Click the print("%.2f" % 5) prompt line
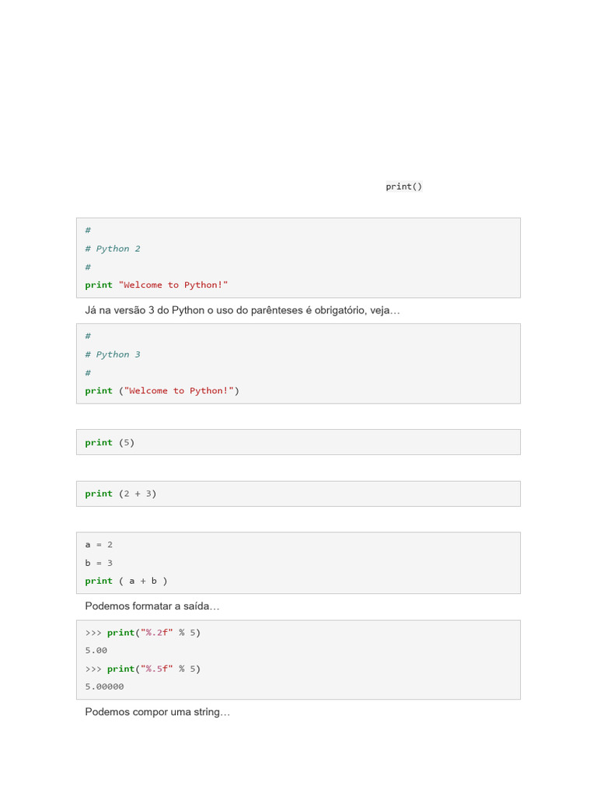Screen dimensions: 597x796 [143, 633]
